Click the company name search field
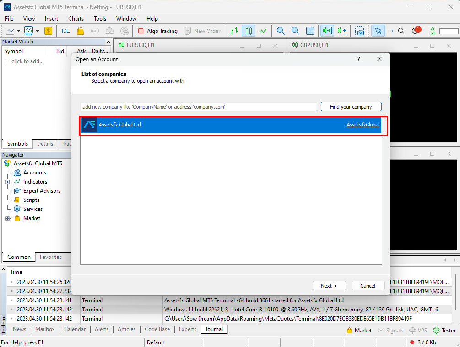Screen dimensions: 460x347 (199, 107)
